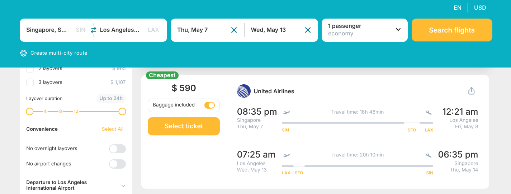
Task: Click the Select ticket button
Action: click(x=184, y=126)
